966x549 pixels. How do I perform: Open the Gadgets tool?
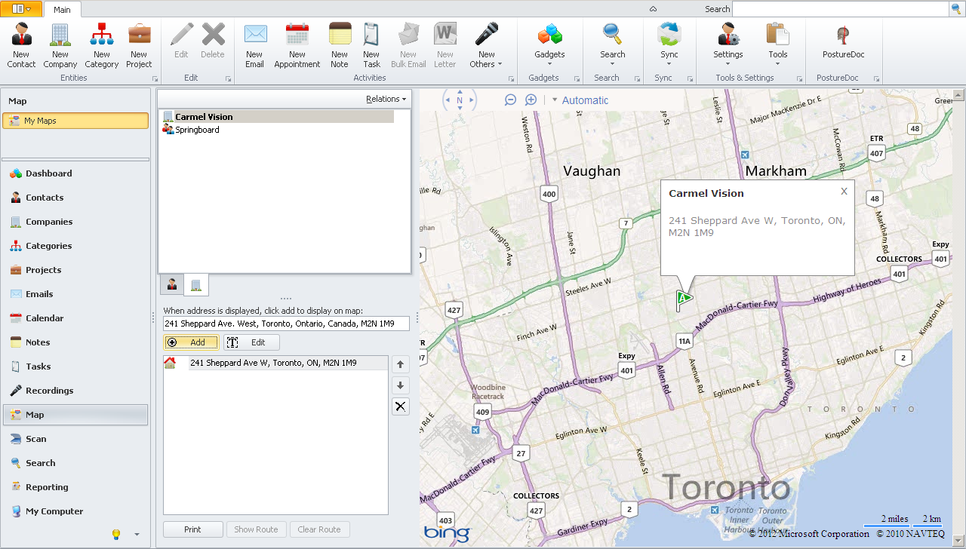[549, 45]
